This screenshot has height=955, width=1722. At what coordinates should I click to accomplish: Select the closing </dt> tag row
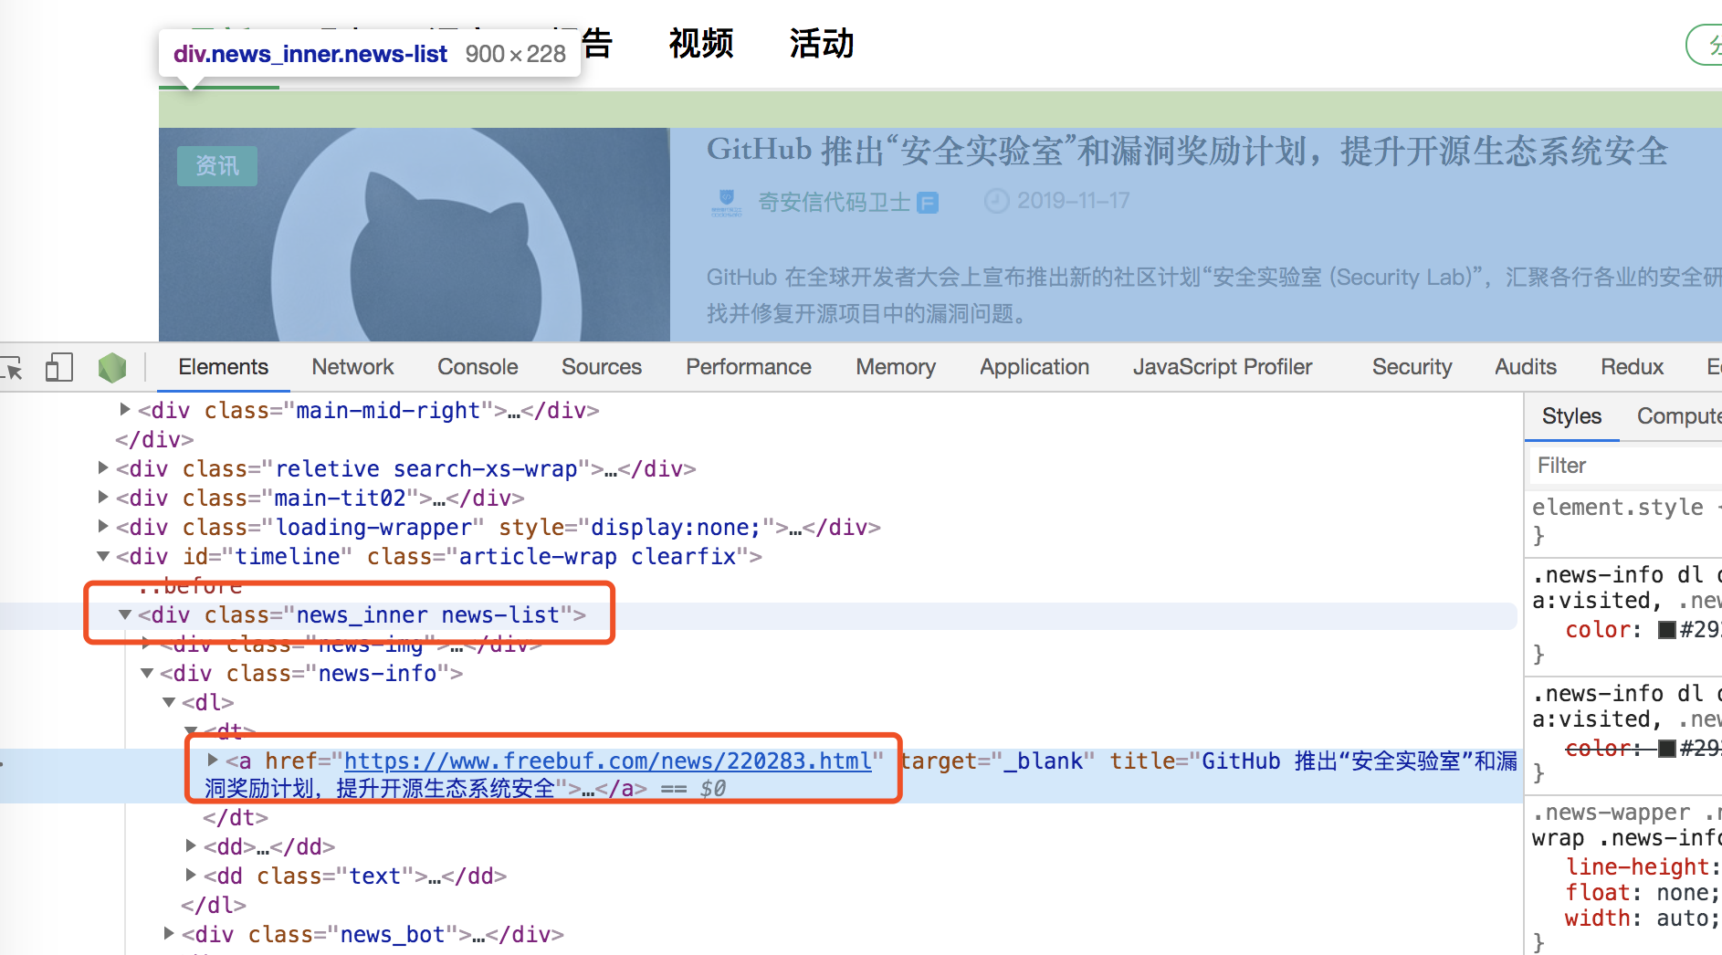(x=236, y=817)
